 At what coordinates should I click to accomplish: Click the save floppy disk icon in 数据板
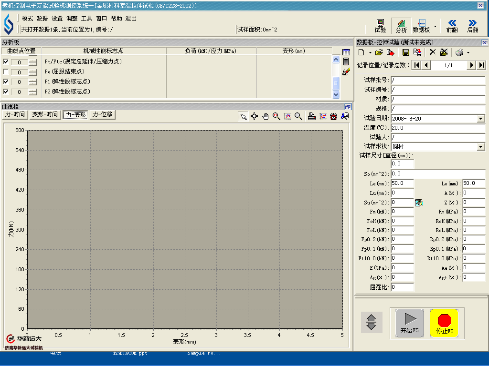pos(406,52)
